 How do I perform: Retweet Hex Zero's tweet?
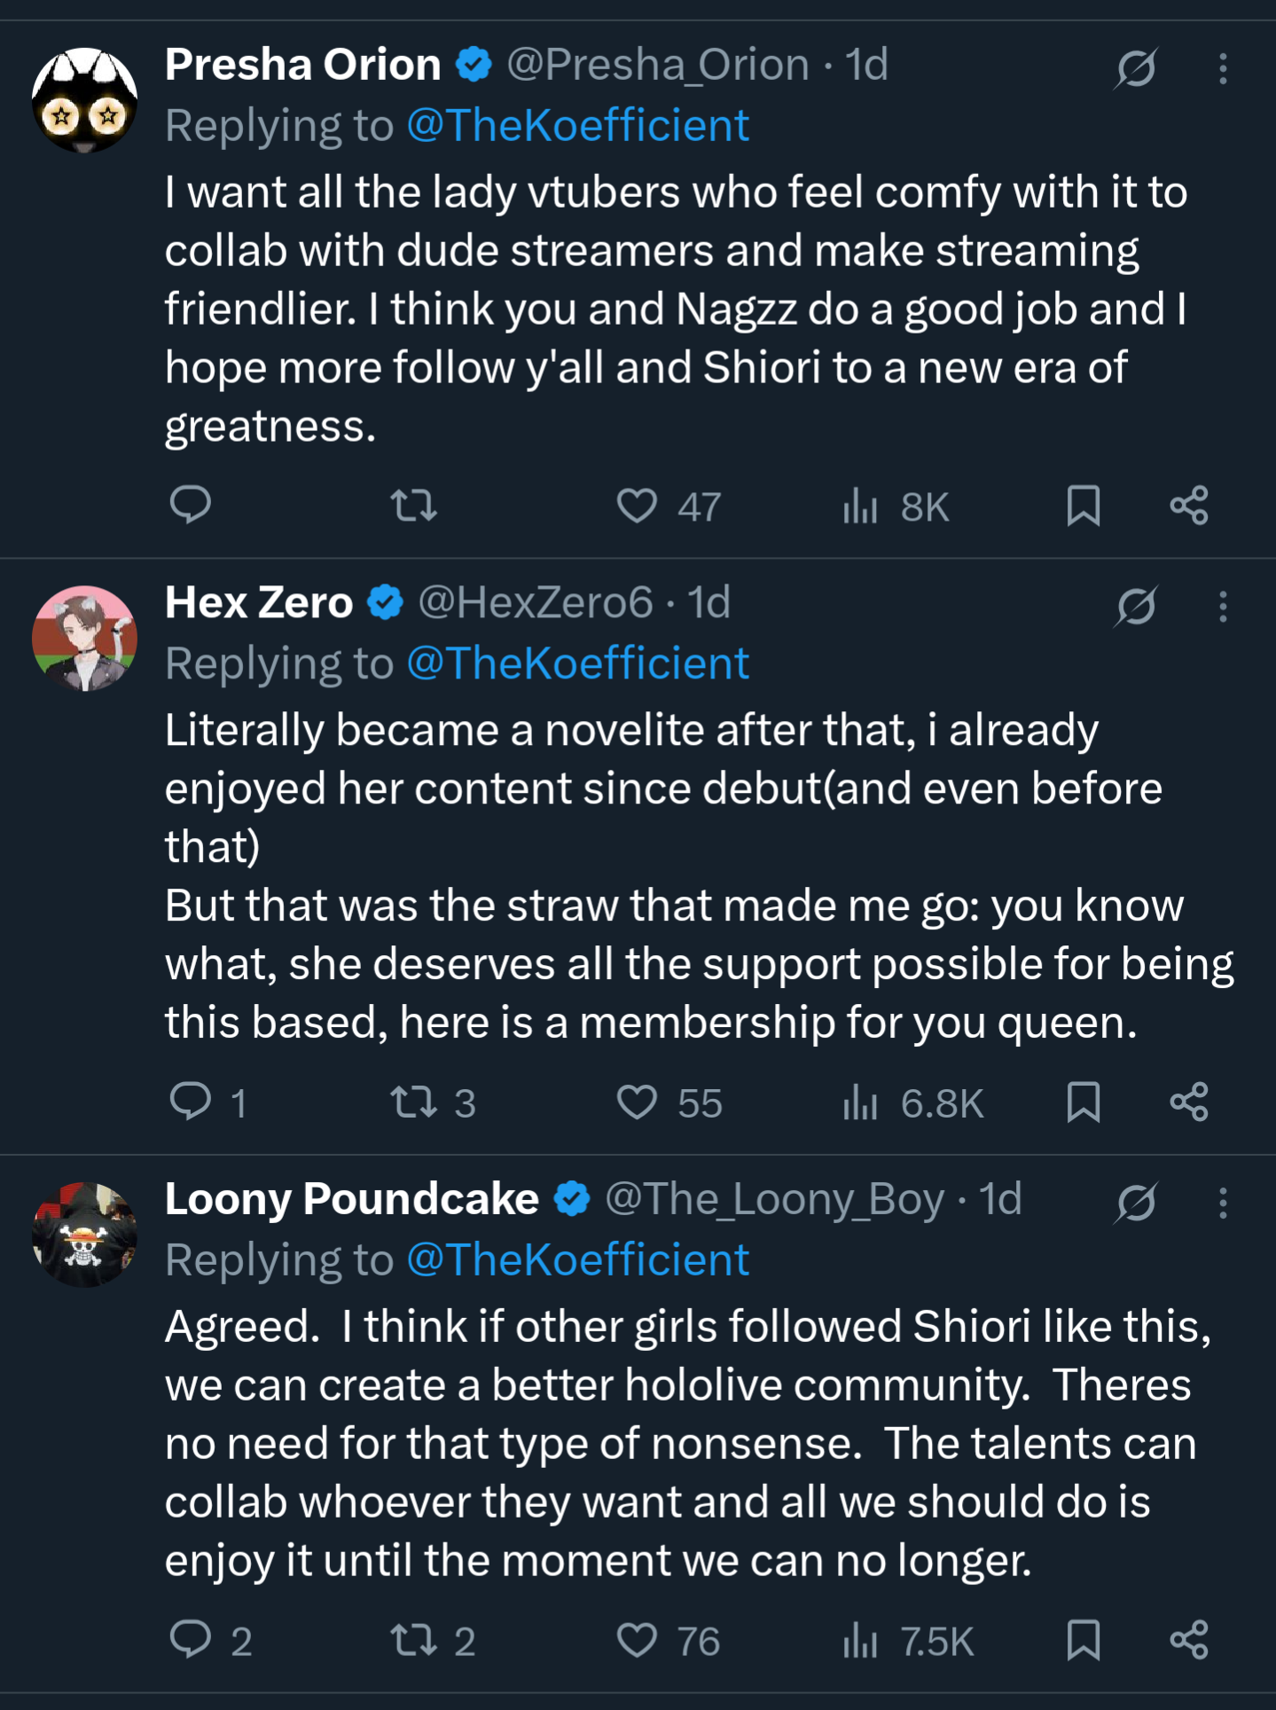414,1102
